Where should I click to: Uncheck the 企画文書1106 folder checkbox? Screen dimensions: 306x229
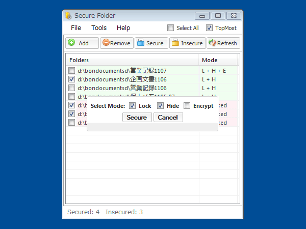tap(71, 79)
